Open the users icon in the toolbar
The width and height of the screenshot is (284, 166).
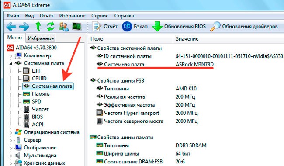[x=64, y=27]
